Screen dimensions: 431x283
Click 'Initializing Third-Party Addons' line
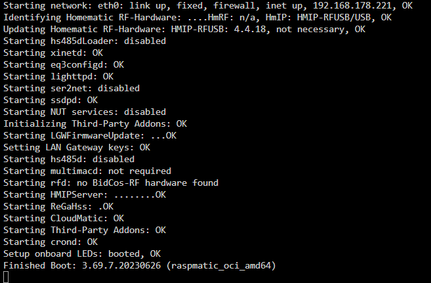pos(95,123)
